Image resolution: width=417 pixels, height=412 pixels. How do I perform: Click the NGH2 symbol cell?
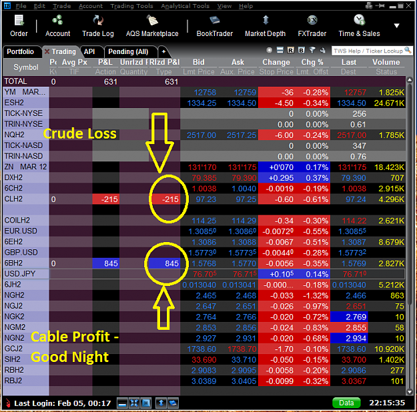(26, 295)
